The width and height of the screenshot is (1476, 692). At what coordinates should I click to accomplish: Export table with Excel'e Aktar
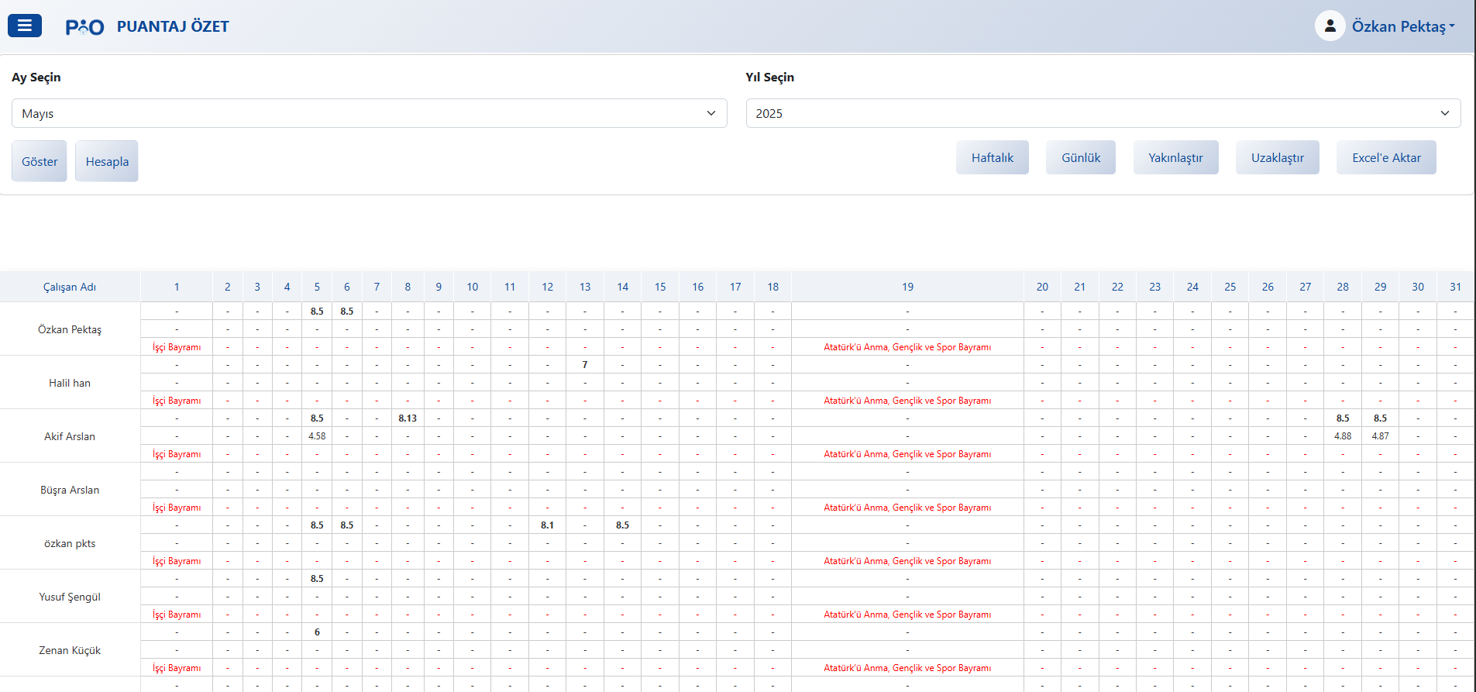point(1385,157)
